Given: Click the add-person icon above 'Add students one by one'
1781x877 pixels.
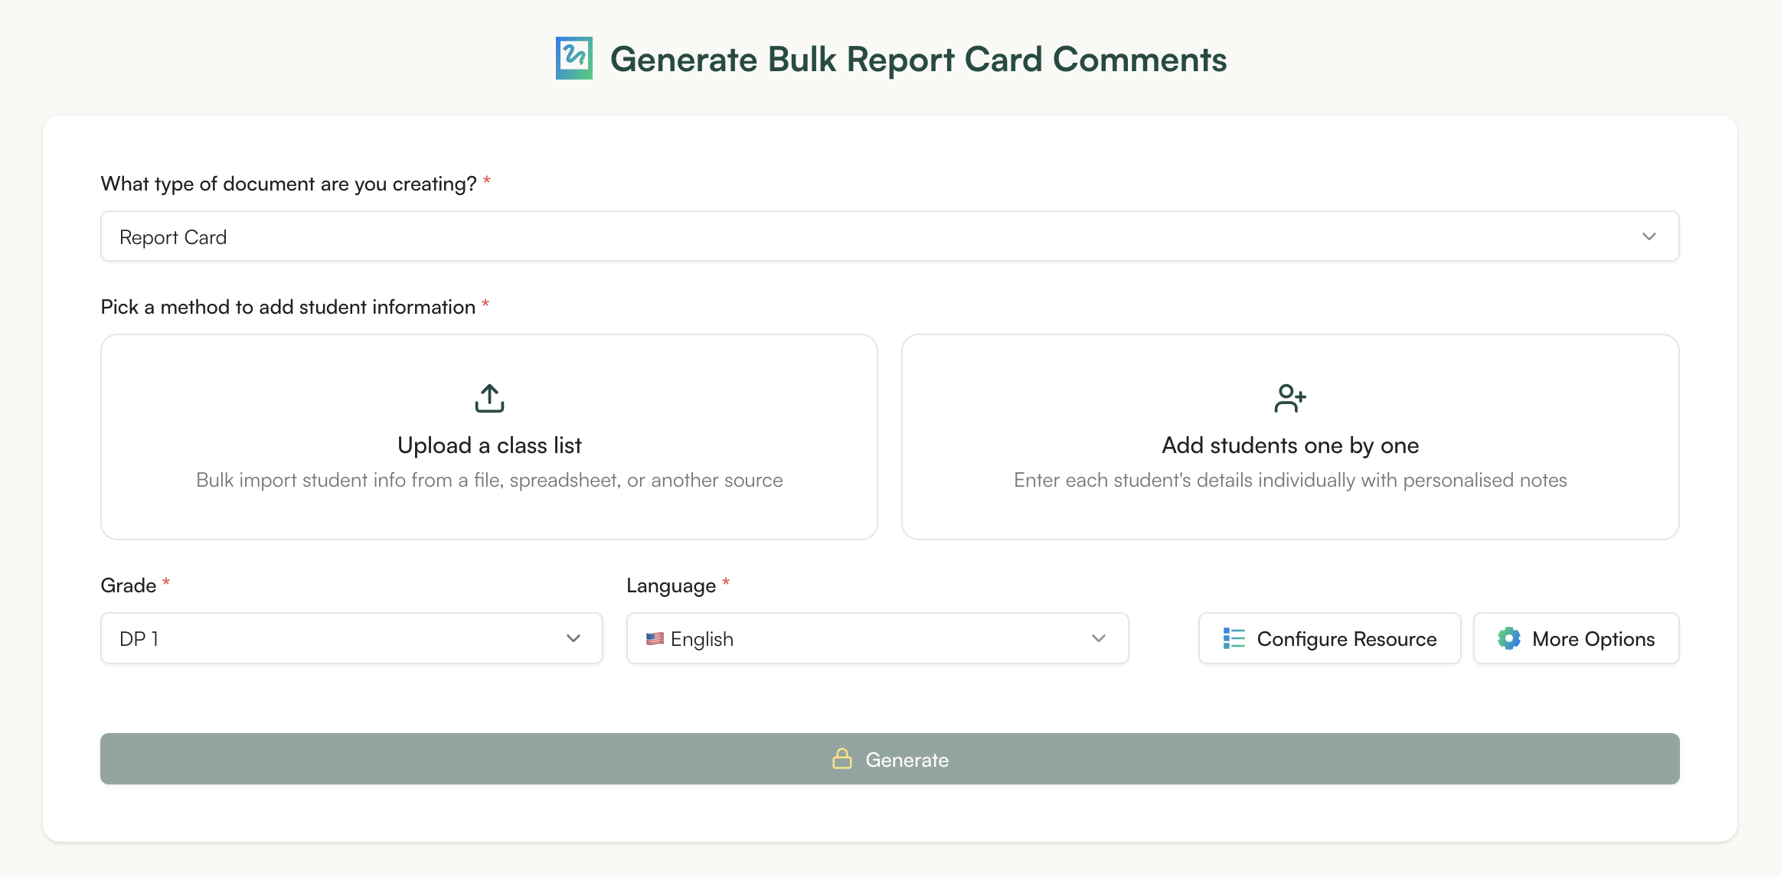Looking at the screenshot, I should (x=1290, y=397).
